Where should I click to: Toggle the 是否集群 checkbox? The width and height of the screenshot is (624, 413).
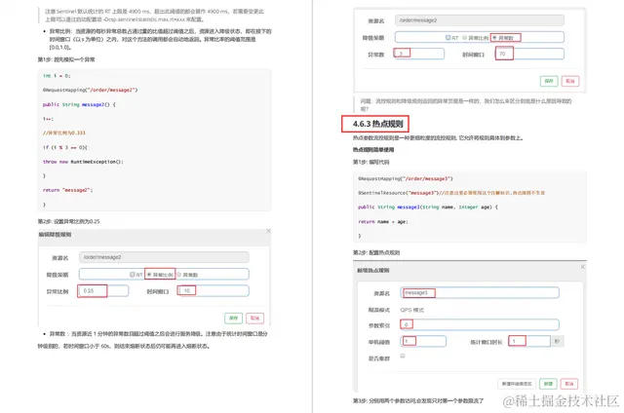403,356
